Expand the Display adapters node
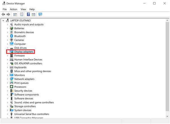 tap(7, 52)
